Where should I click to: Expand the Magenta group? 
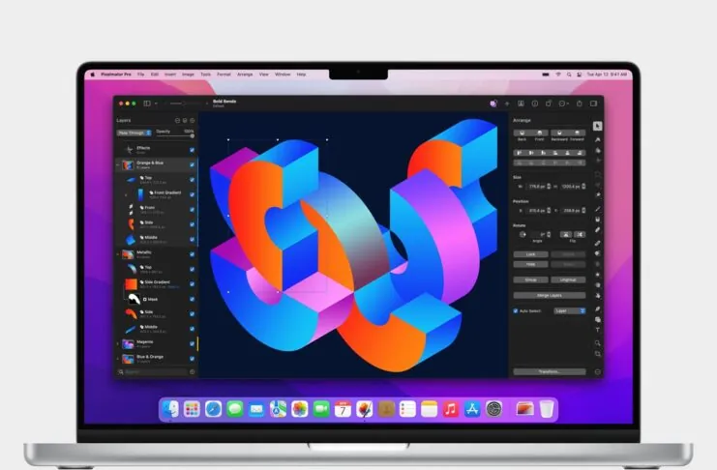click(118, 343)
